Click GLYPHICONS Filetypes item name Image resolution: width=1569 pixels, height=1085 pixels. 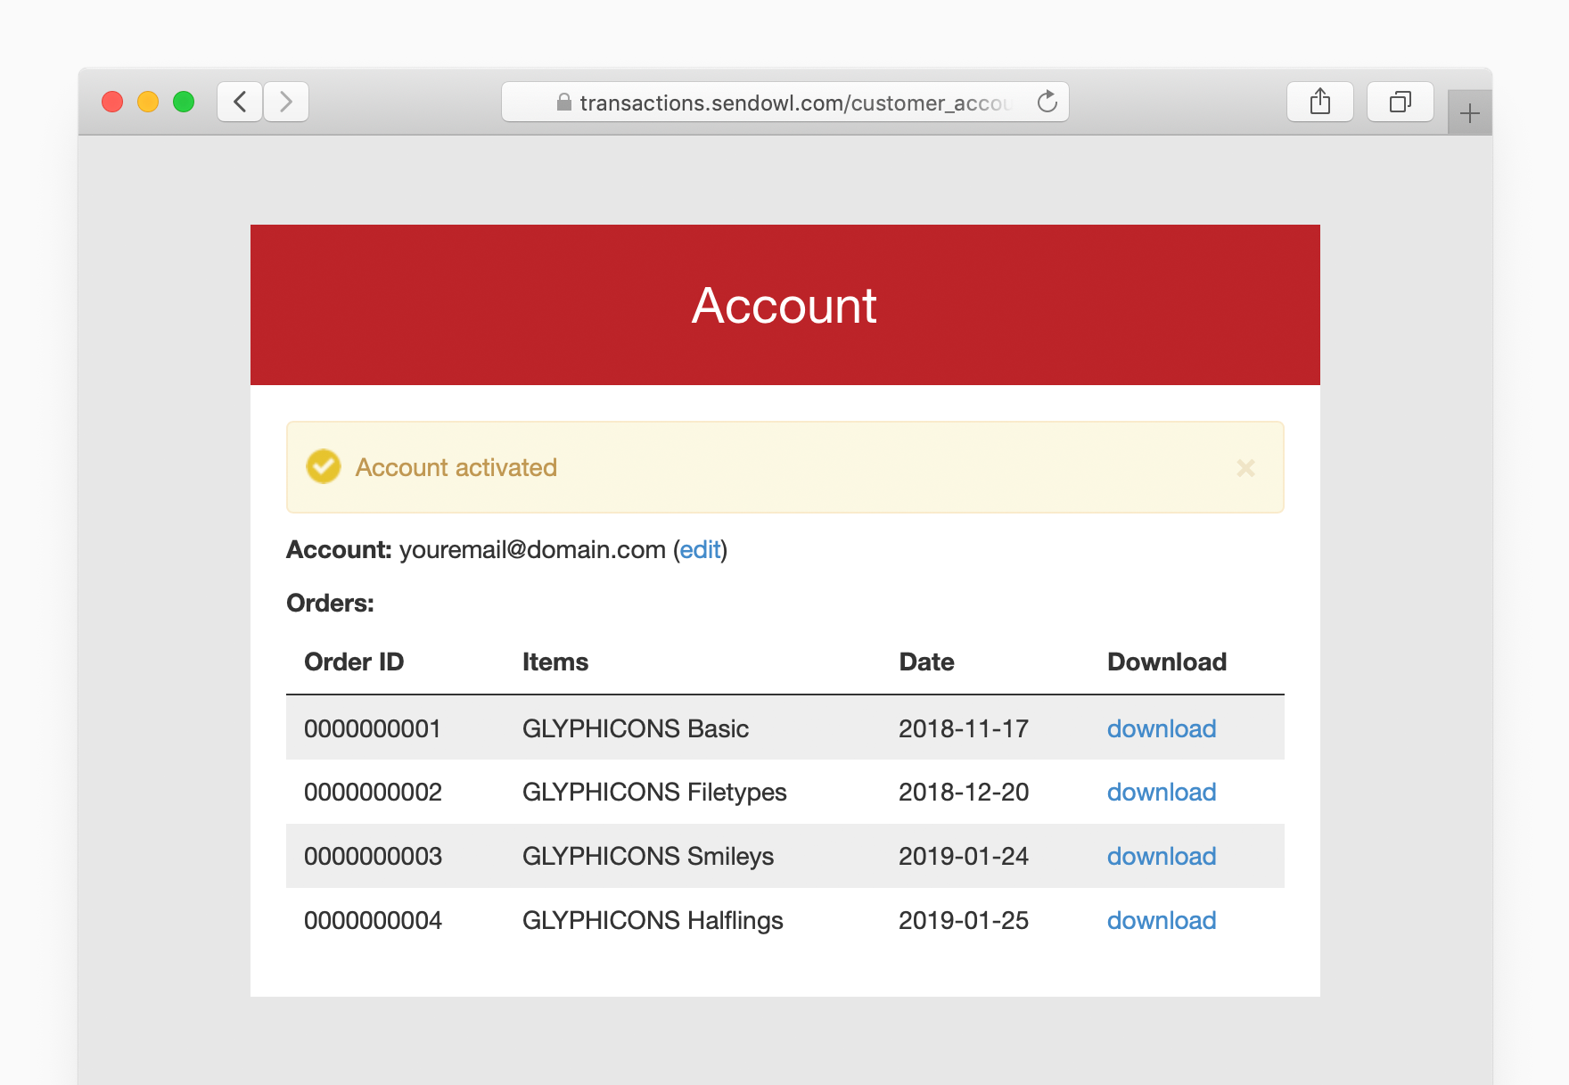[654, 792]
